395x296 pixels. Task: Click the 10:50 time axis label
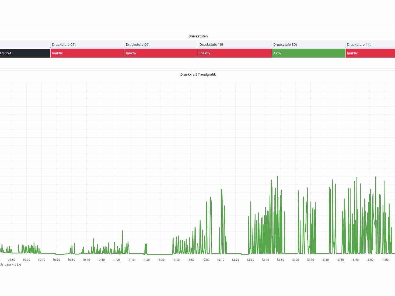[x=101, y=260]
